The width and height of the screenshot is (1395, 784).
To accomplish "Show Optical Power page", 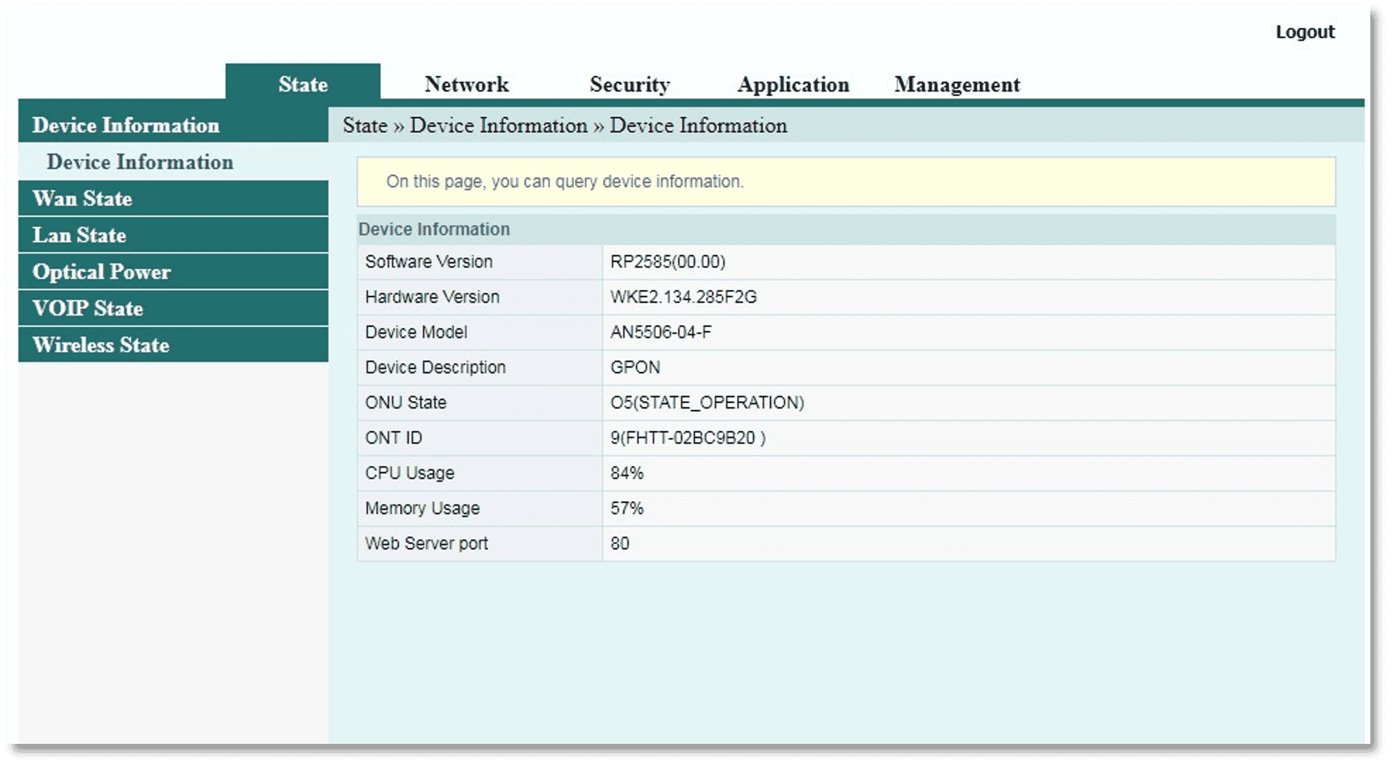I will 101,272.
